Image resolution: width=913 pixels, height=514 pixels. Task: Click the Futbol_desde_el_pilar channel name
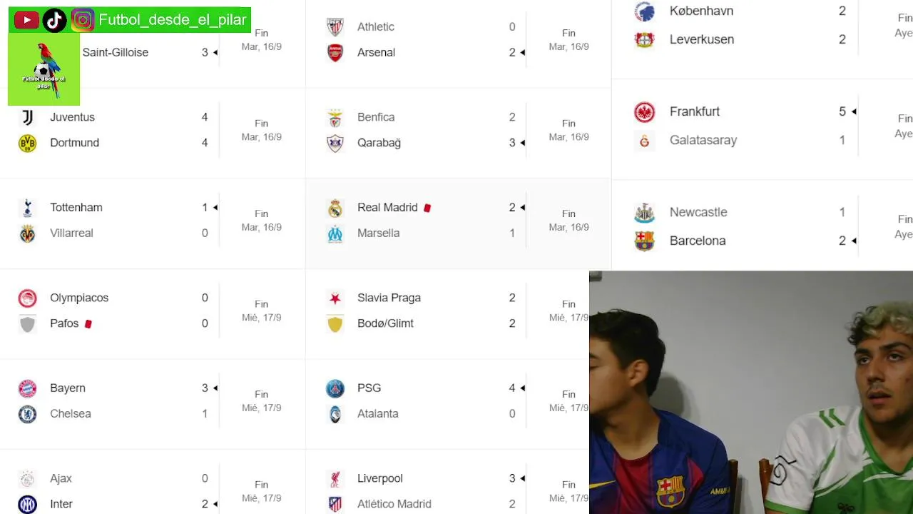[x=173, y=20]
